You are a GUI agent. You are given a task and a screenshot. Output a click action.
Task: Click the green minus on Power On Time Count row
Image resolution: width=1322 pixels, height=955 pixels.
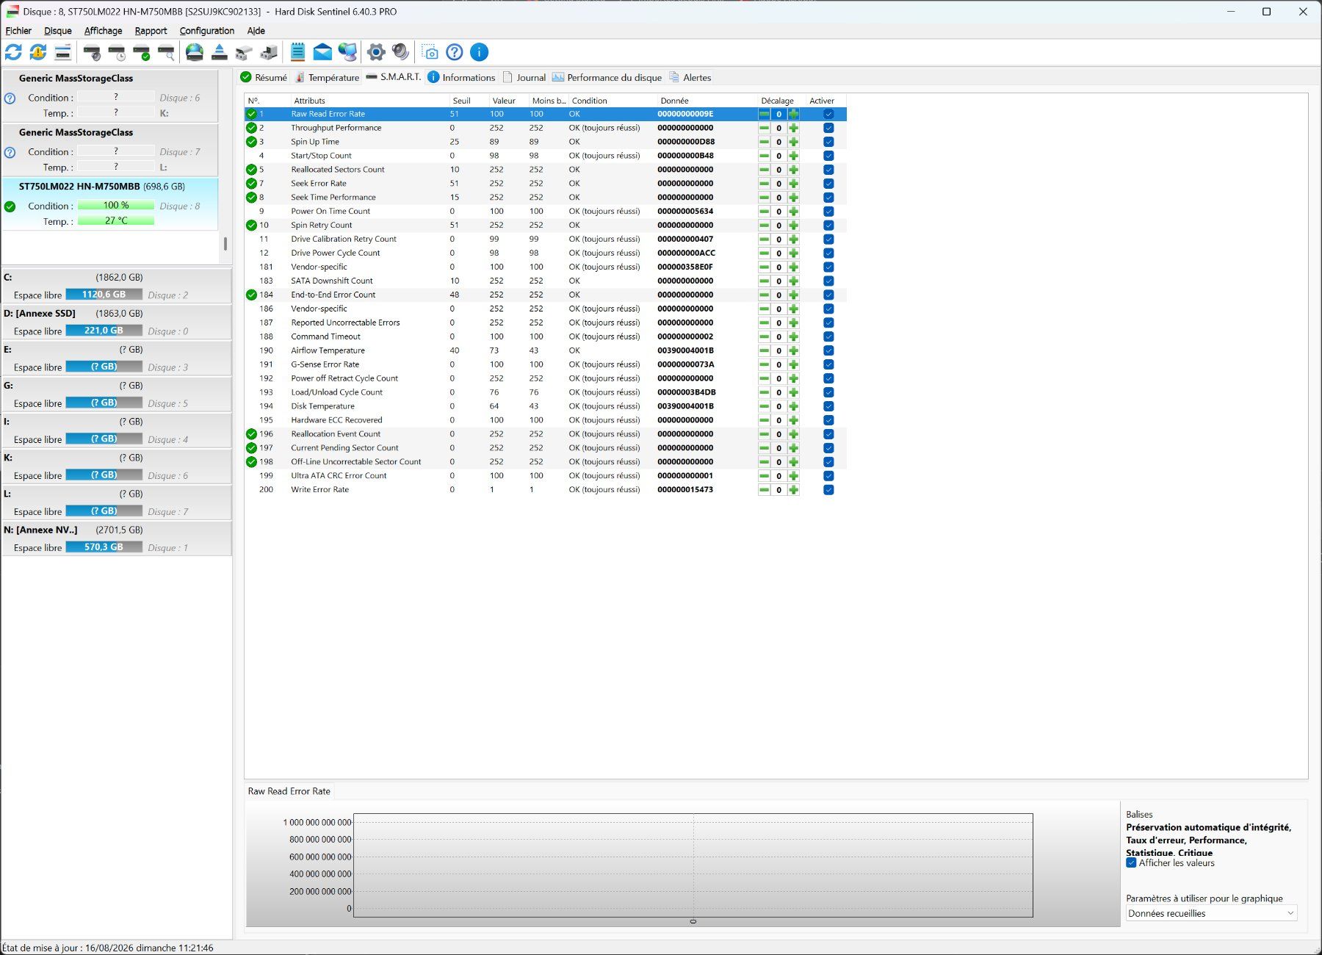point(764,212)
